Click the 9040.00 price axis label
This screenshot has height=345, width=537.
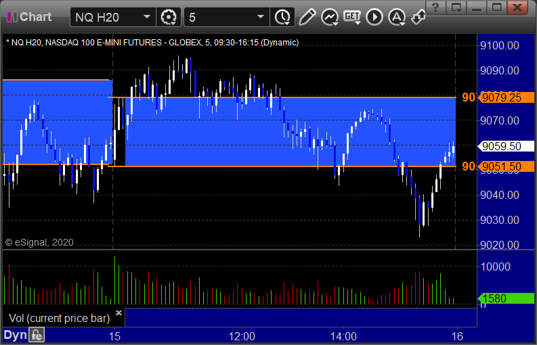point(500,195)
